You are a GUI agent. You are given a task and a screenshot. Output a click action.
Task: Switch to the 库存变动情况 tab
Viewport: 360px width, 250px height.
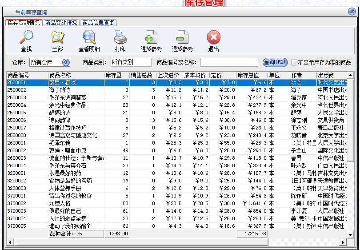pyautogui.click(x=24, y=23)
